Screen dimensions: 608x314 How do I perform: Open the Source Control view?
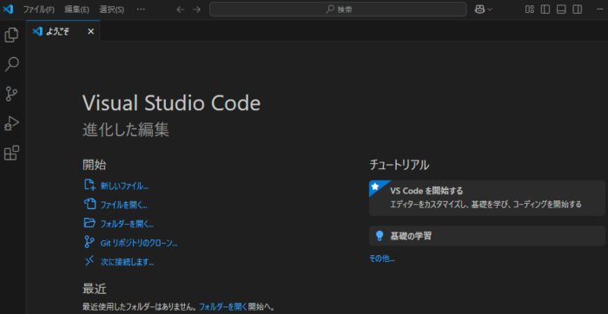tap(11, 94)
